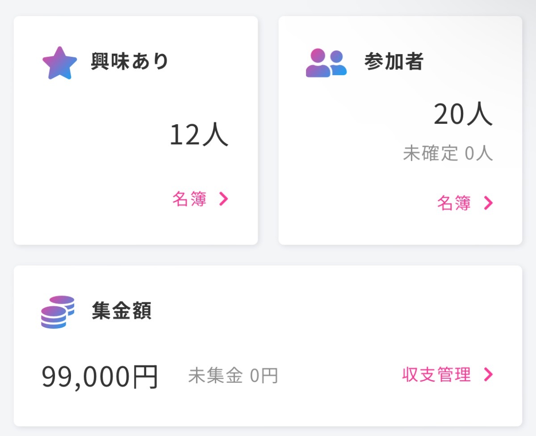Click the 未集金 0円 uncollected label
The height and width of the screenshot is (436, 536).
tap(233, 376)
